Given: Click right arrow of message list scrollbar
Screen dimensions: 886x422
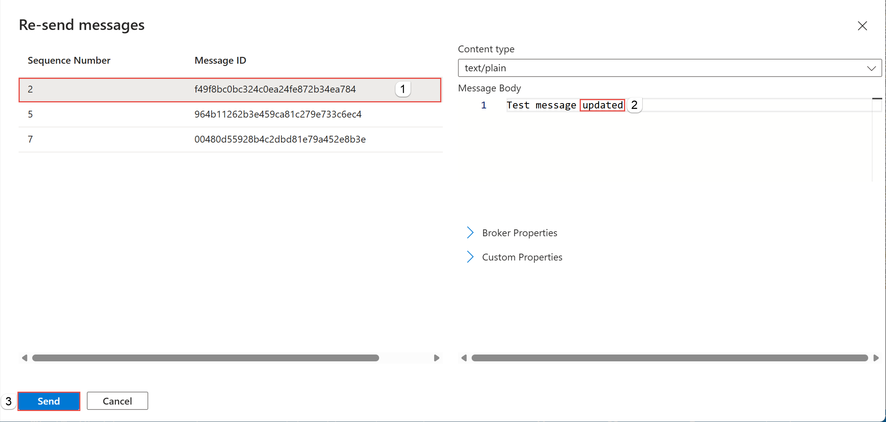Looking at the screenshot, I should (436, 358).
